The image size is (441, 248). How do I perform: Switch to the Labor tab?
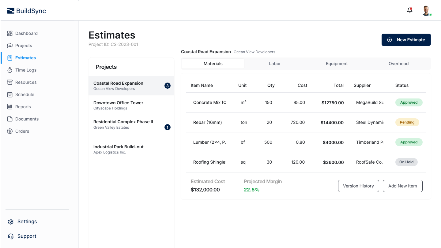tap(275, 63)
